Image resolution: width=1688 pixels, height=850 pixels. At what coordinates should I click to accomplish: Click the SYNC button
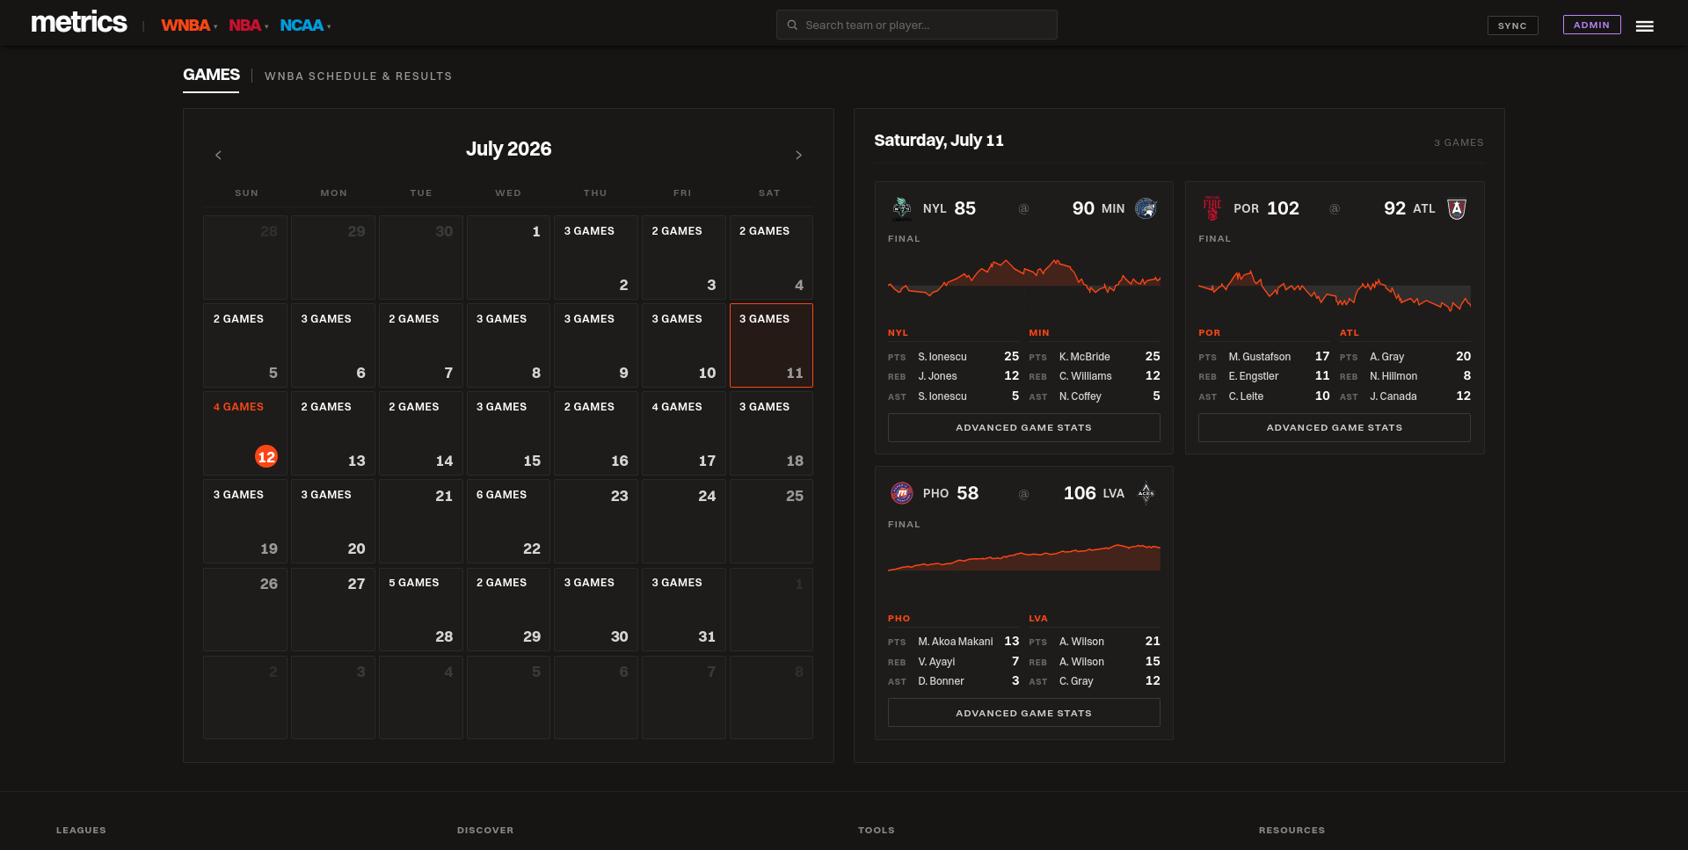coord(1512,25)
